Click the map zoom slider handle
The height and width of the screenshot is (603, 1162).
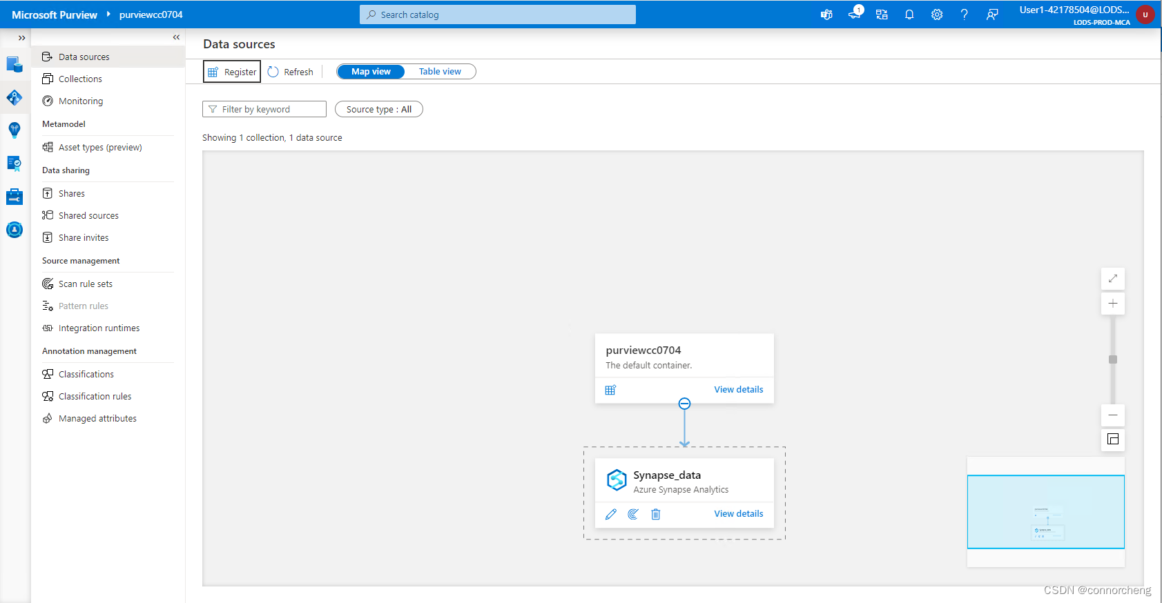click(1113, 359)
